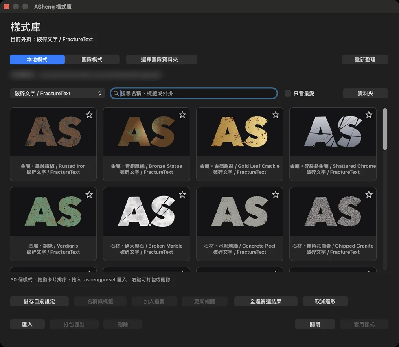The height and width of the screenshot is (347, 399).
Task: Click the 打包匯出 button
Action: click(x=74, y=324)
